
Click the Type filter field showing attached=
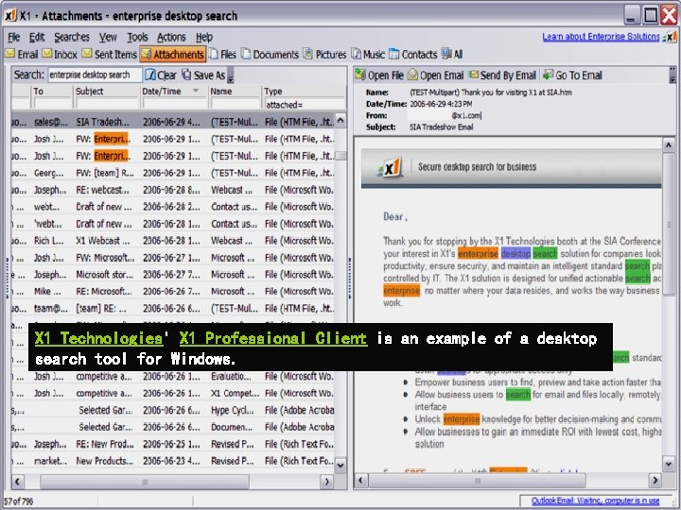pyautogui.click(x=305, y=105)
